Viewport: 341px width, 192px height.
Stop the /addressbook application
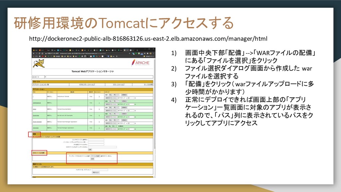110,101
